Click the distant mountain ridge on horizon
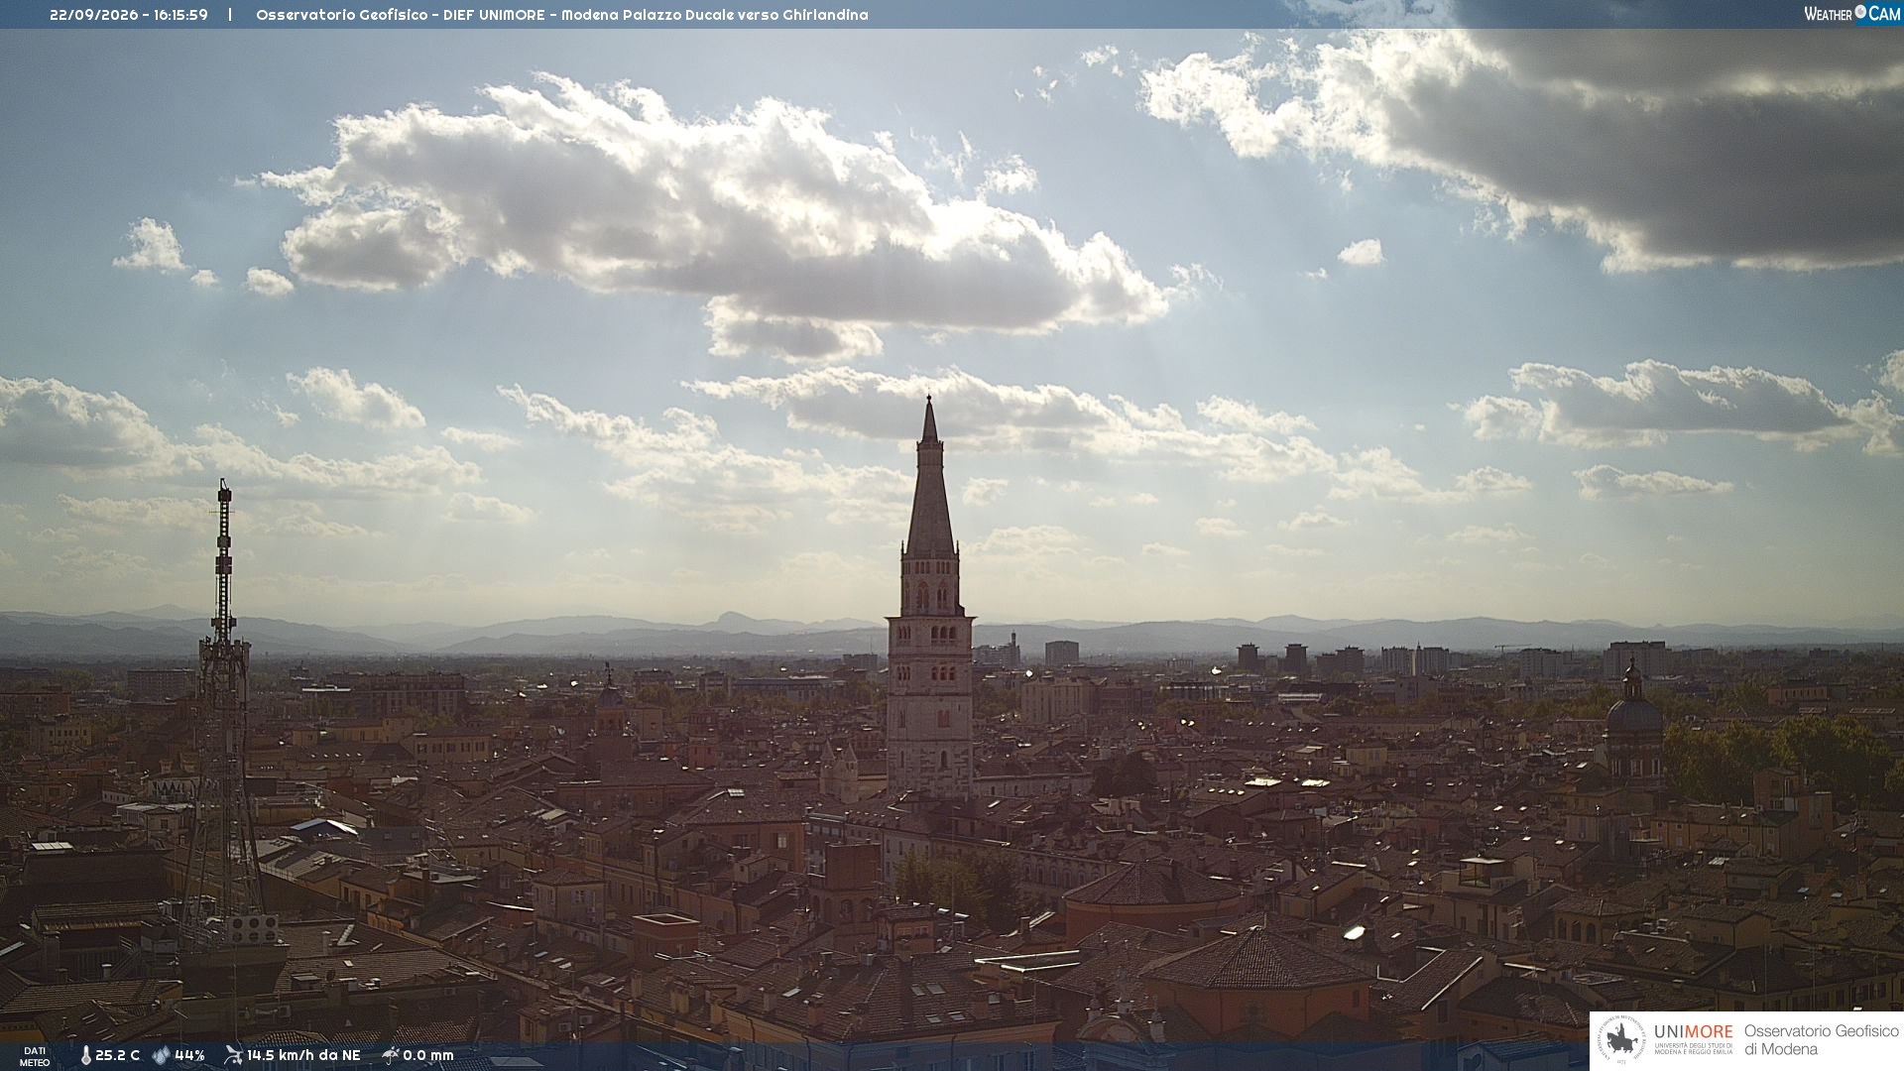Image resolution: width=1904 pixels, height=1071 pixels. point(952,635)
